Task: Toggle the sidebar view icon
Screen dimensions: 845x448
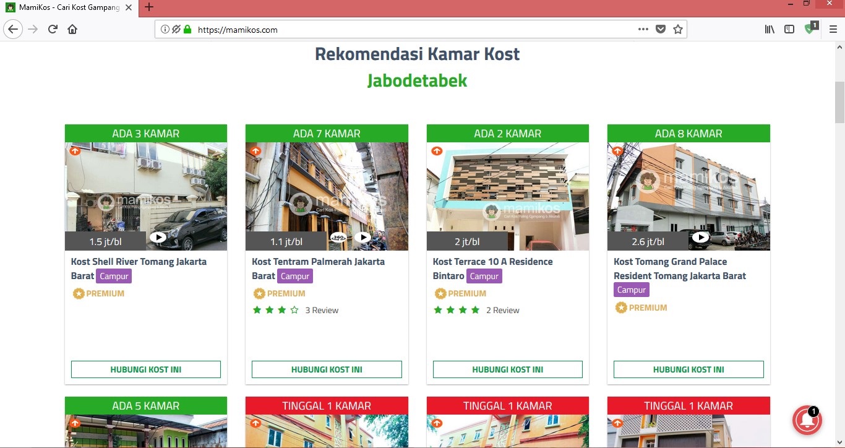Action: (789, 29)
